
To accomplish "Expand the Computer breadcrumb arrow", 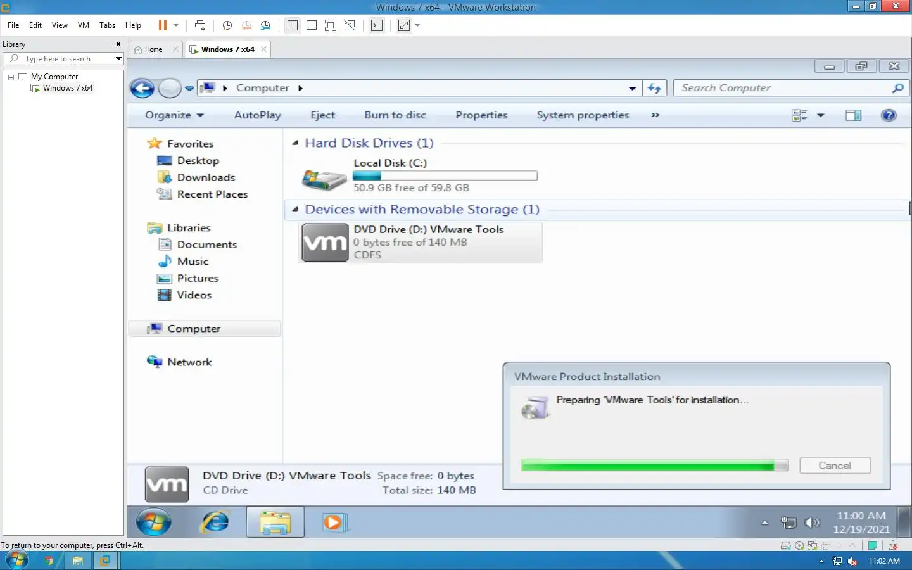I will point(300,88).
